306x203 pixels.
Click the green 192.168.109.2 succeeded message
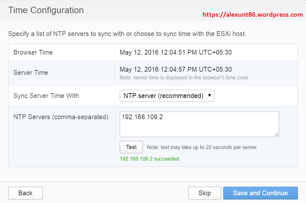click(x=149, y=159)
